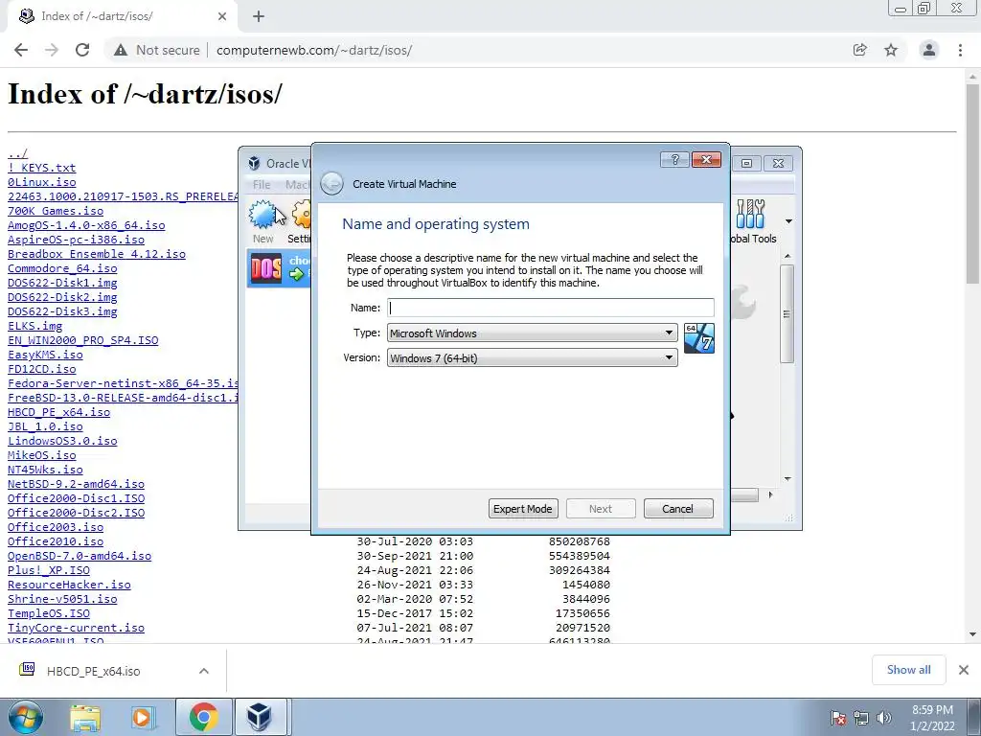Image resolution: width=981 pixels, height=736 pixels.
Task: Click the MikeOS.iso link
Action: (41, 455)
